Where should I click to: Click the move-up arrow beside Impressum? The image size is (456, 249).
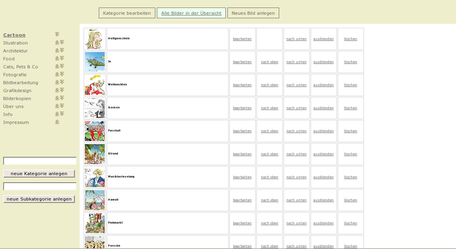57,122
